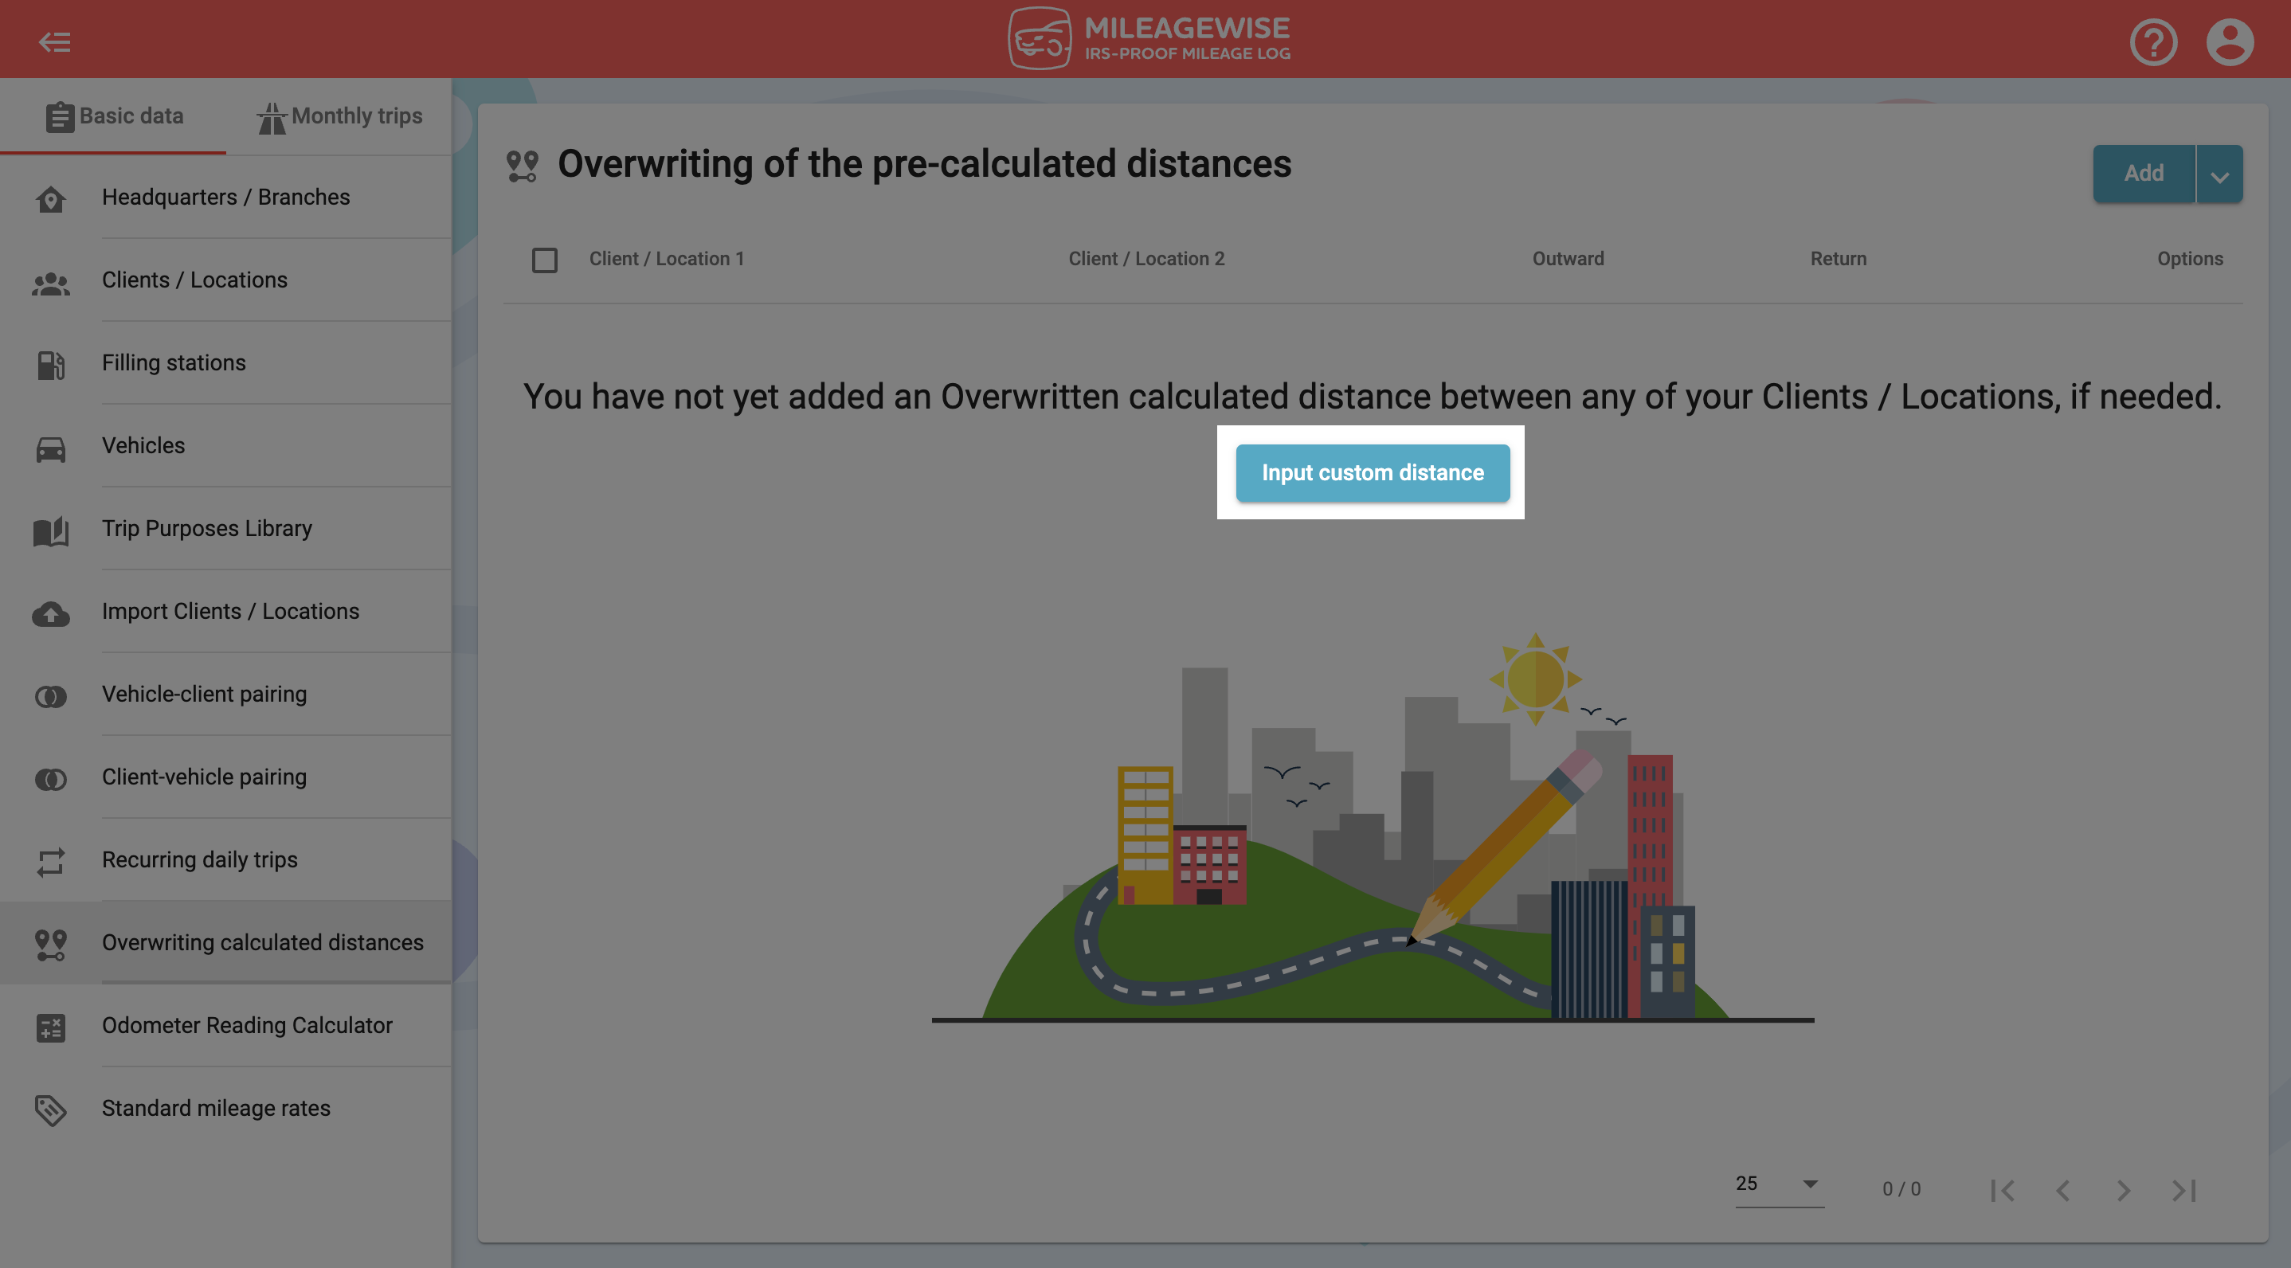Click the Recurring daily trips repeat icon

tap(51, 862)
